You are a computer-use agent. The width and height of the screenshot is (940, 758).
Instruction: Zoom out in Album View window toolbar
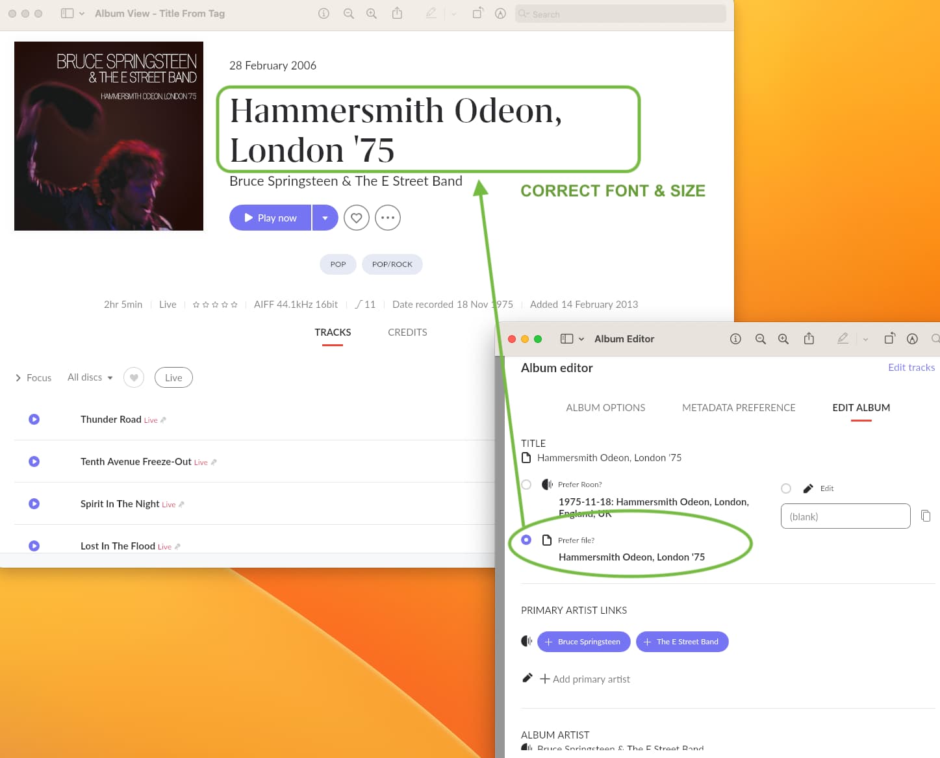(349, 14)
